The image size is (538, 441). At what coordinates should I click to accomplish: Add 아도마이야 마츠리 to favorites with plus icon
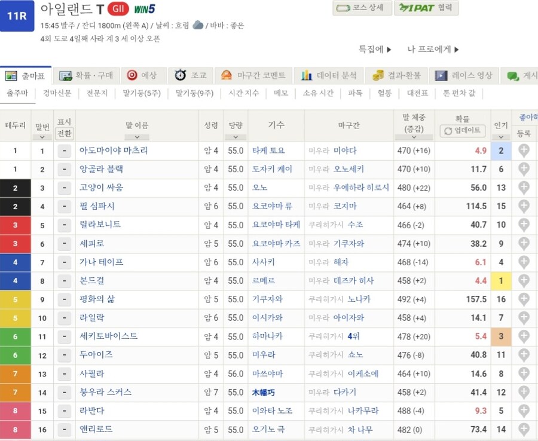(x=524, y=151)
